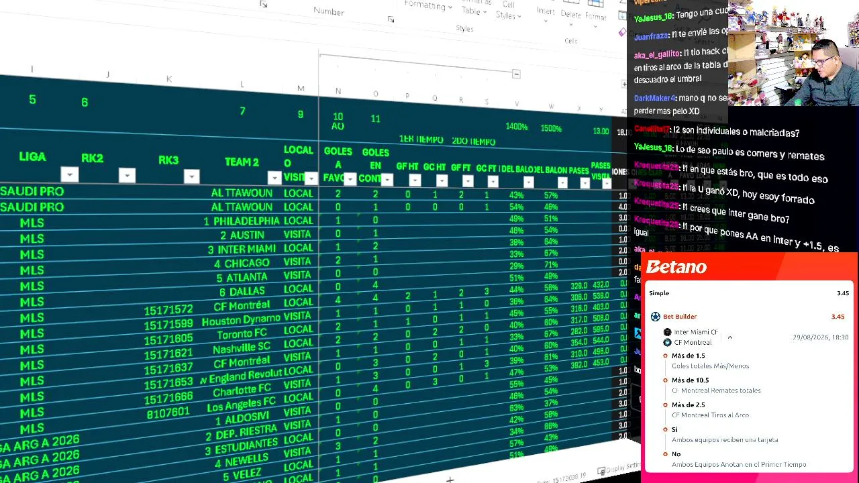Expand the collapsed column group plus button
The width and height of the screenshot is (859, 483).
pyautogui.click(x=624, y=85)
